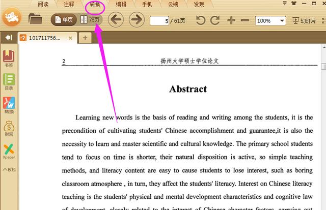Open the Xpaper sidebar tool
Viewport: 326px width, 210px height.
[x=9, y=152]
